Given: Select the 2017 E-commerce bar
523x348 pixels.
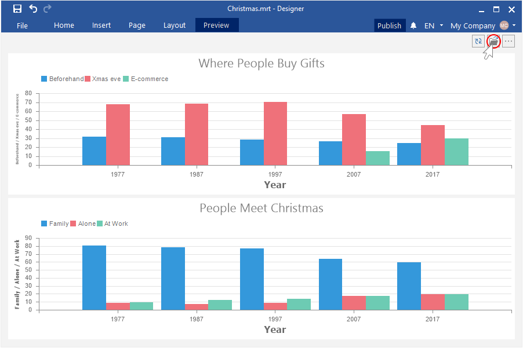Looking at the screenshot, I should pyautogui.click(x=456, y=152).
